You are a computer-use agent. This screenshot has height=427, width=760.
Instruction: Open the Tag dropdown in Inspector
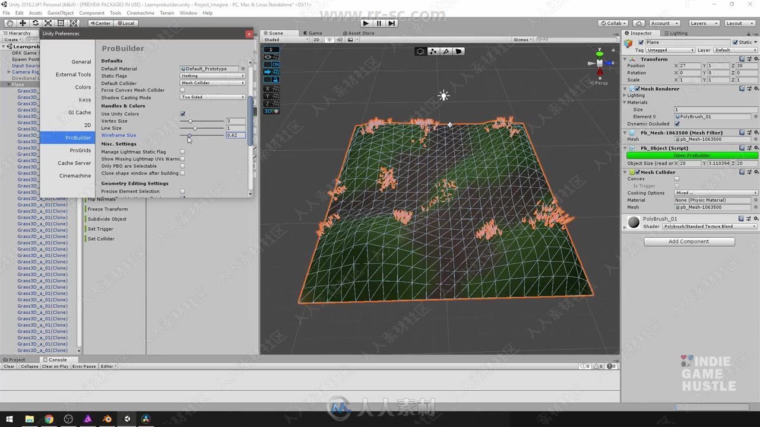click(670, 50)
